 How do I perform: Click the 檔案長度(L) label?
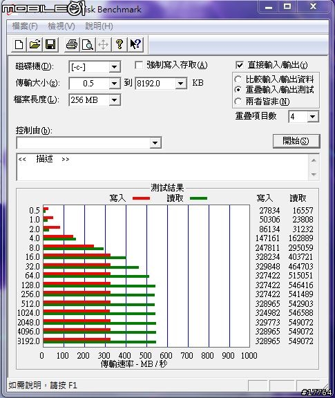37,99
